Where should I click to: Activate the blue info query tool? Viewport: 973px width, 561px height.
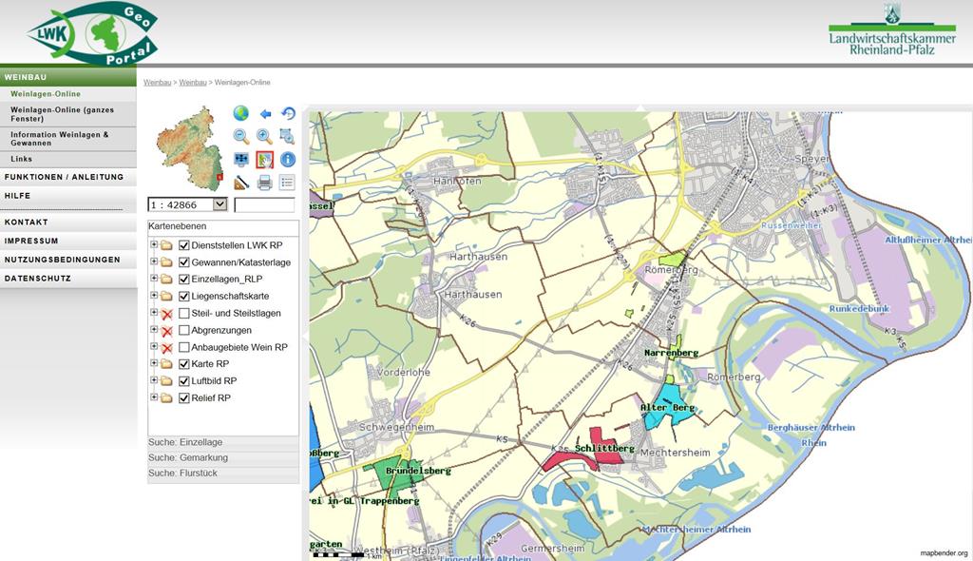point(288,160)
